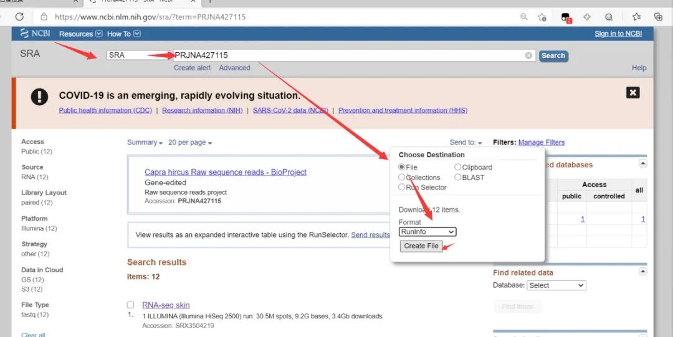Filter by Illumina (12) platform

pyautogui.click(x=39, y=228)
